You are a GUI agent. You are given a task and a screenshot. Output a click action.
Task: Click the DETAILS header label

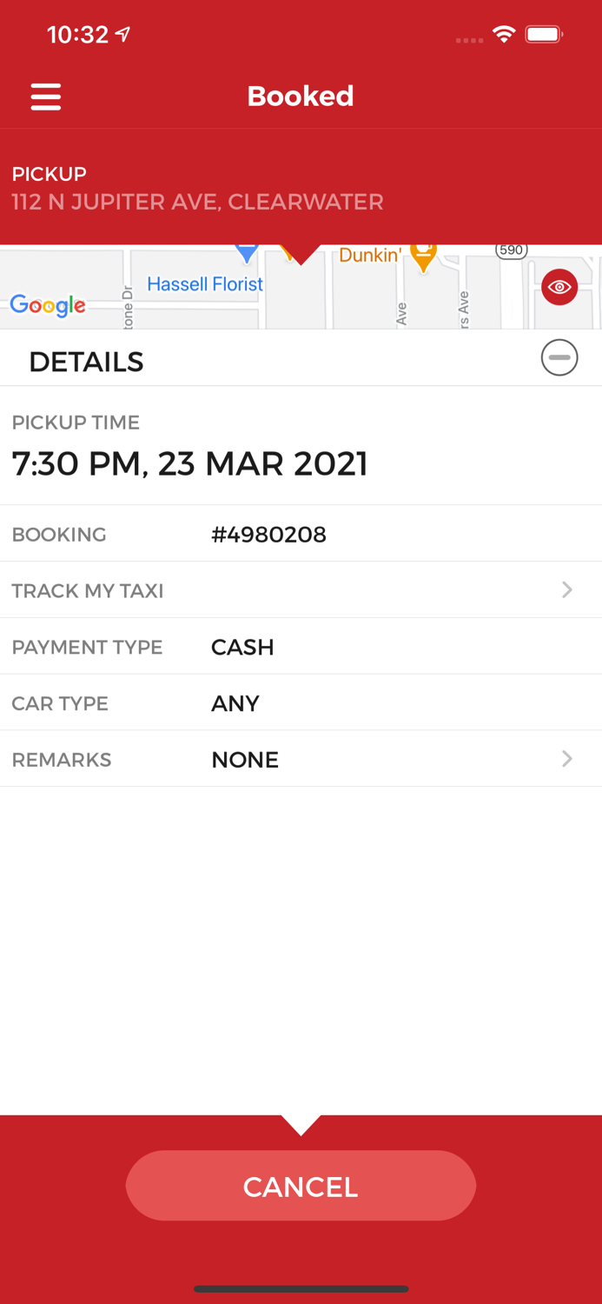coord(86,360)
